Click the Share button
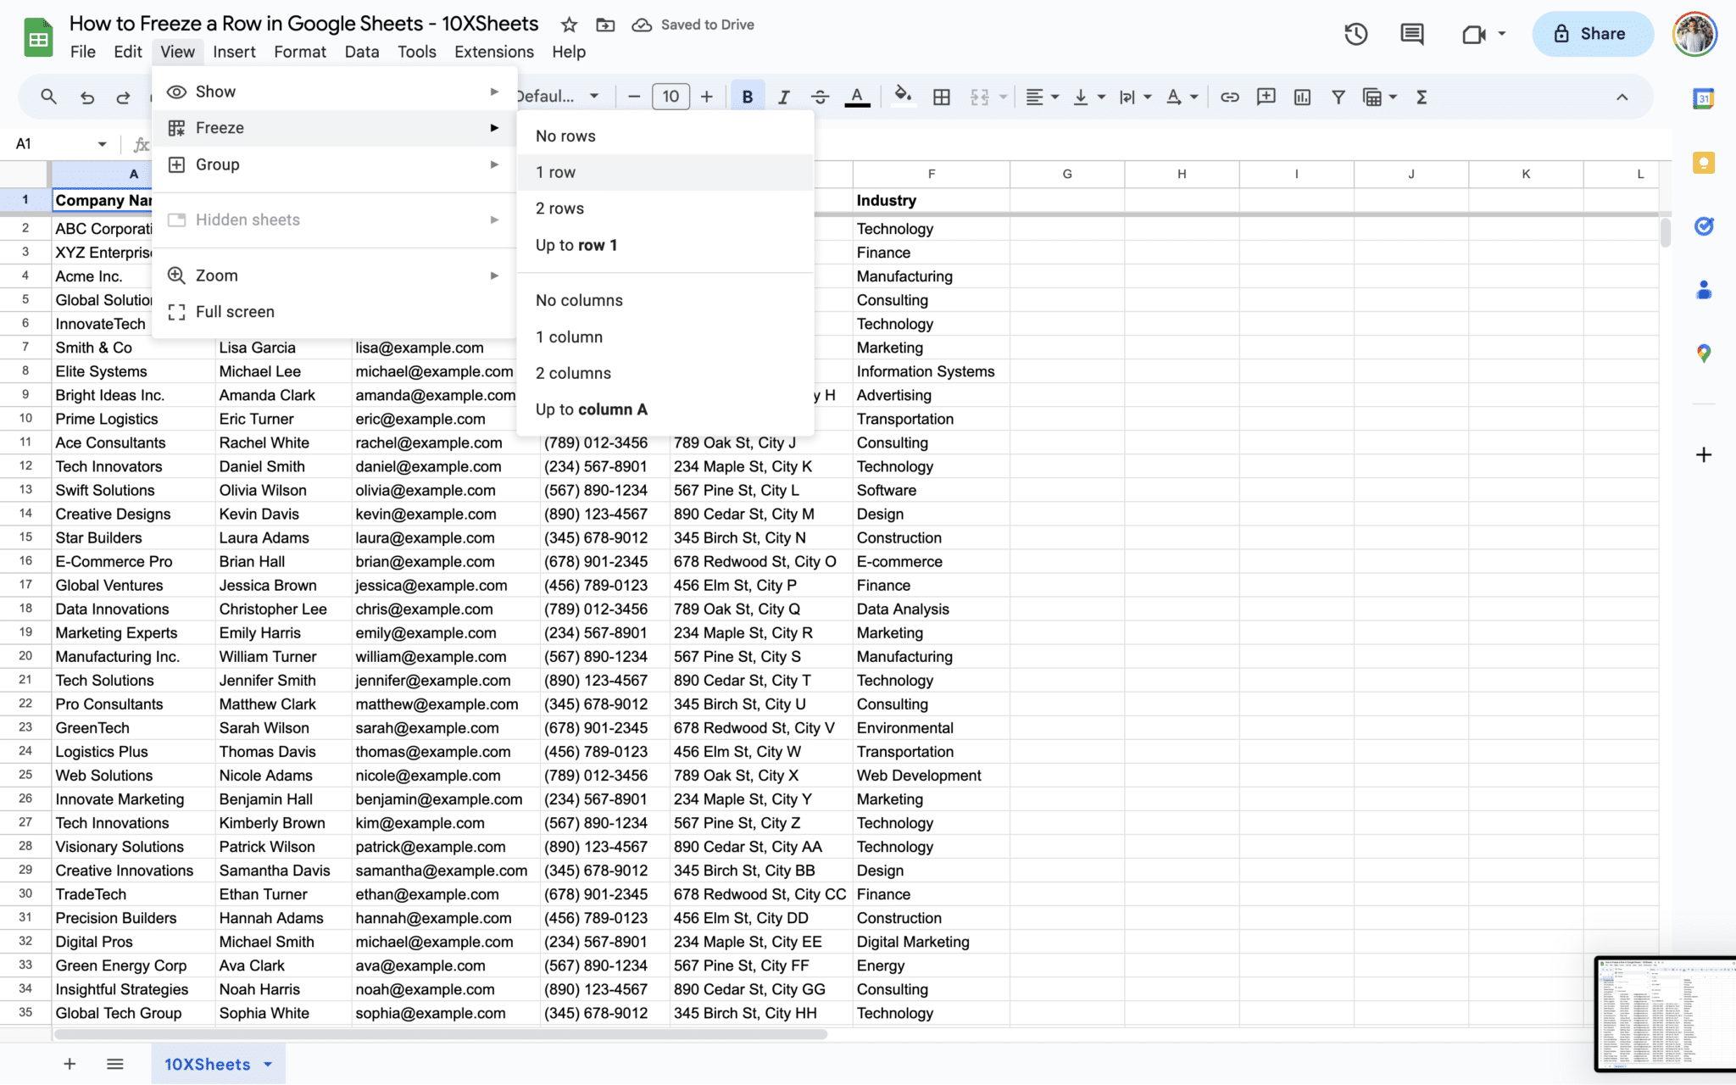Image resolution: width=1736 pixels, height=1085 pixels. [x=1592, y=34]
